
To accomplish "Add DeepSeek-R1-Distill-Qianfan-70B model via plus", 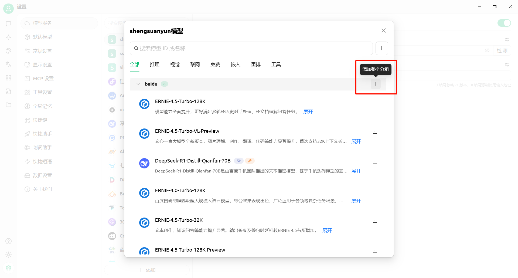I will [x=375, y=163].
